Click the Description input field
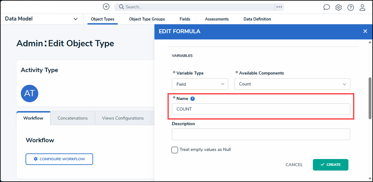The image size is (373, 182). (261, 134)
